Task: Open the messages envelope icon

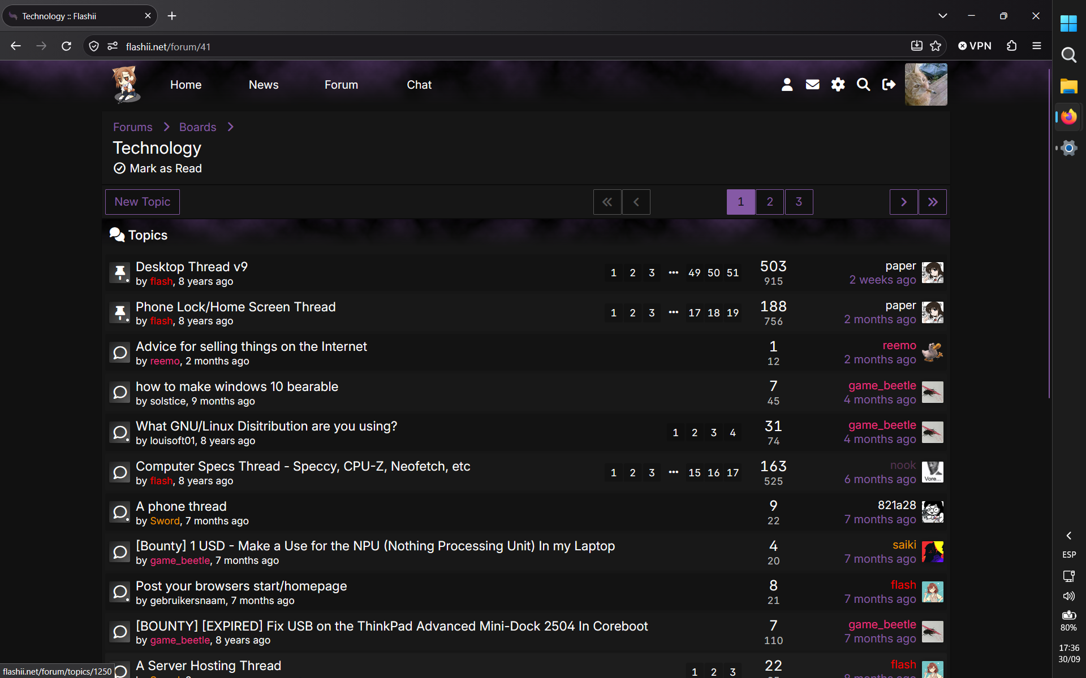Action: tap(812, 85)
